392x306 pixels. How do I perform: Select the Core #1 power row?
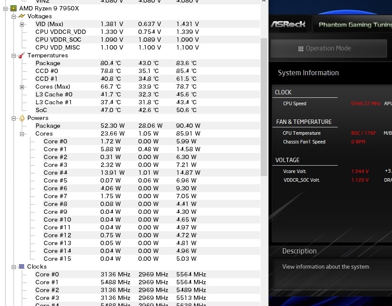coord(151,150)
